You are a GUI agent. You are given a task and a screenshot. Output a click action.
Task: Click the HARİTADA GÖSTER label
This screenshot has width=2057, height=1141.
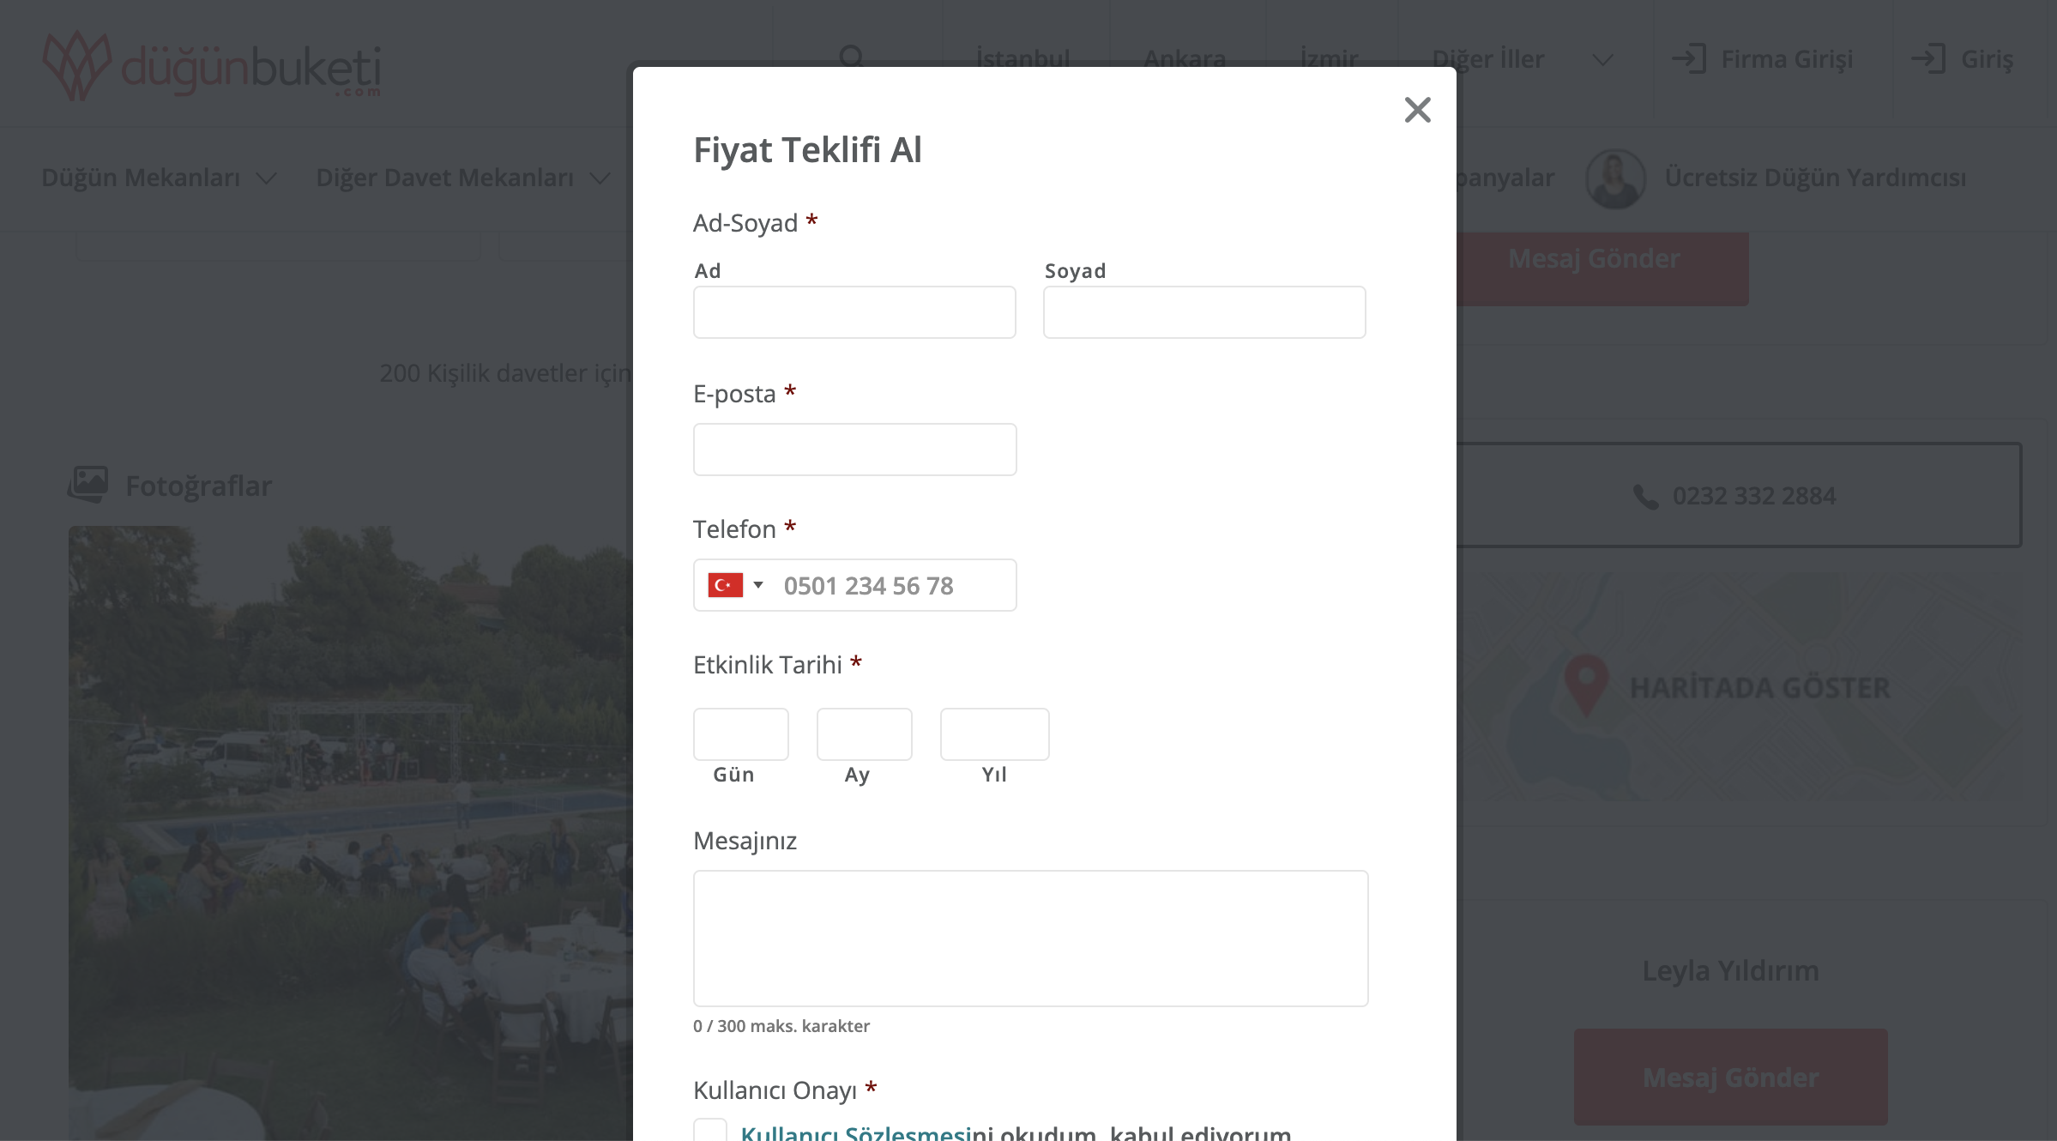point(1759,687)
